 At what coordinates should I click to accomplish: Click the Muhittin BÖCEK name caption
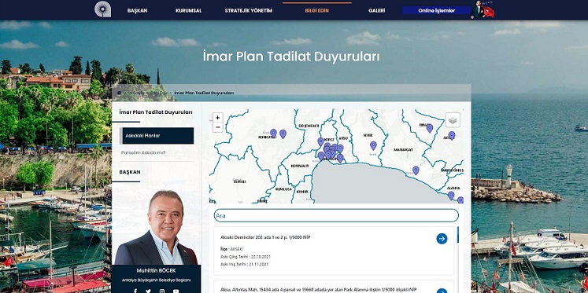click(x=156, y=270)
